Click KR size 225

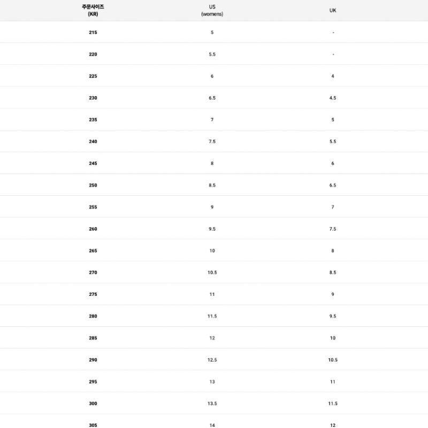[x=93, y=77]
